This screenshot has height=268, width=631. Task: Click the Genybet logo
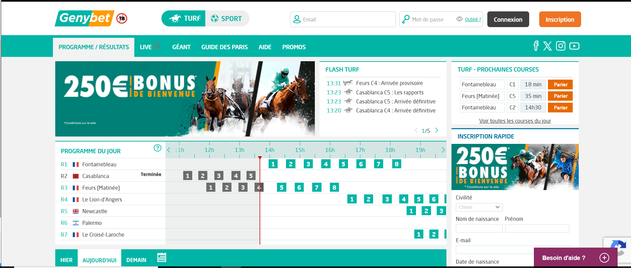click(85, 18)
